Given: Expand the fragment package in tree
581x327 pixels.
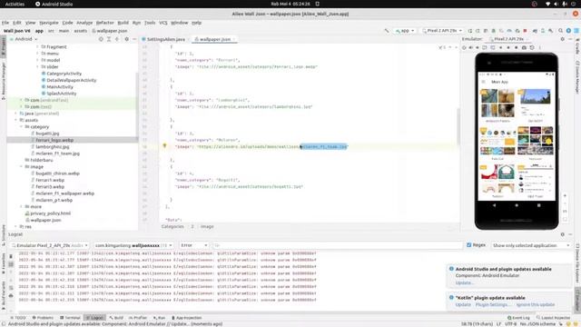Looking at the screenshot, I should pyautogui.click(x=37, y=46).
